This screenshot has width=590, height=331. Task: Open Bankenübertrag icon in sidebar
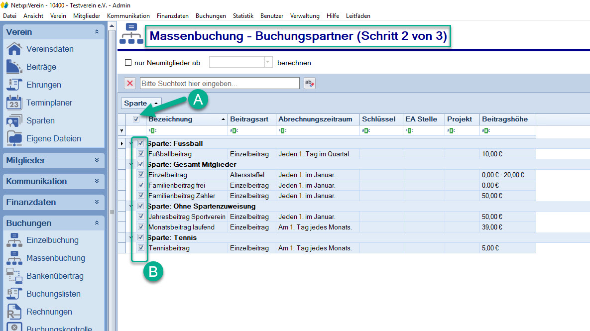[14, 276]
